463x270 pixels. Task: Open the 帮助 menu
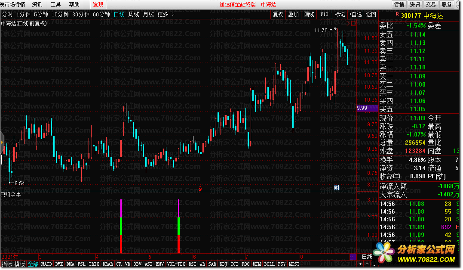click(74, 4)
